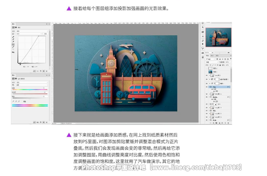267x176 pixels.
Task: Adjust the Lightness slider
Action: (30, 98)
